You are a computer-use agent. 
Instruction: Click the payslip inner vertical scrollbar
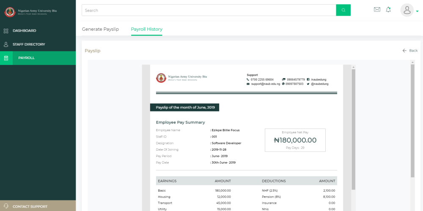[x=353, y=129]
